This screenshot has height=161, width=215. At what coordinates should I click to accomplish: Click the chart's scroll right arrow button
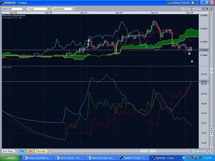(189, 151)
